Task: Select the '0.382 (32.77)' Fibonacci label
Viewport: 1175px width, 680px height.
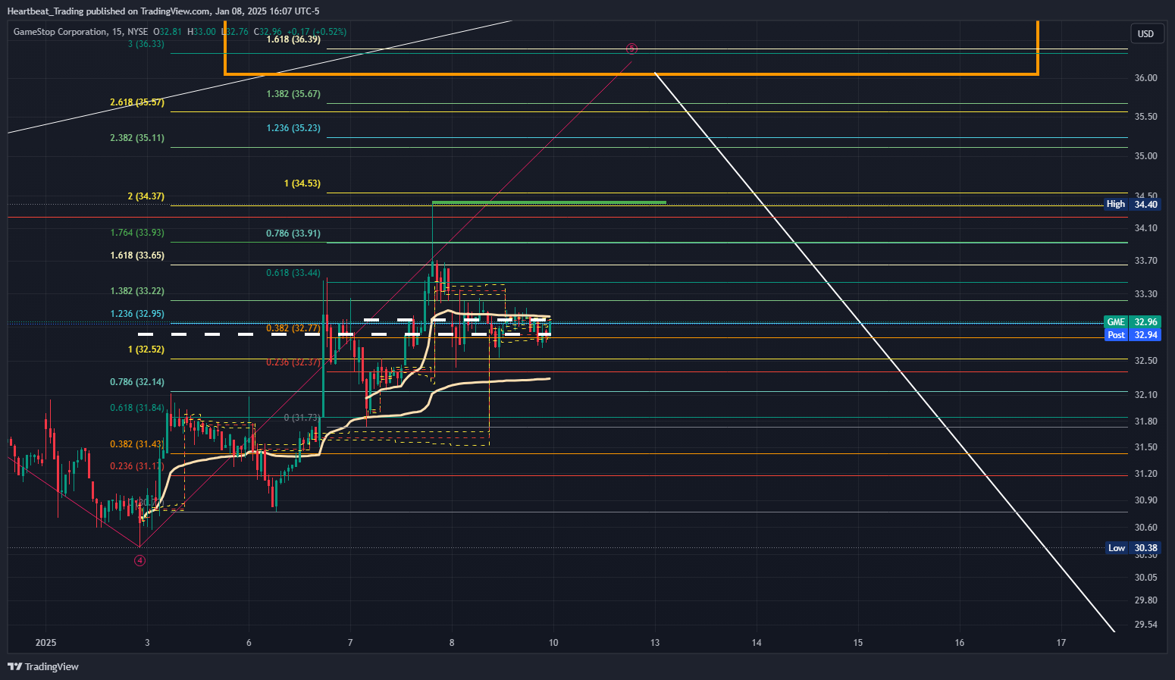Action: pos(293,328)
